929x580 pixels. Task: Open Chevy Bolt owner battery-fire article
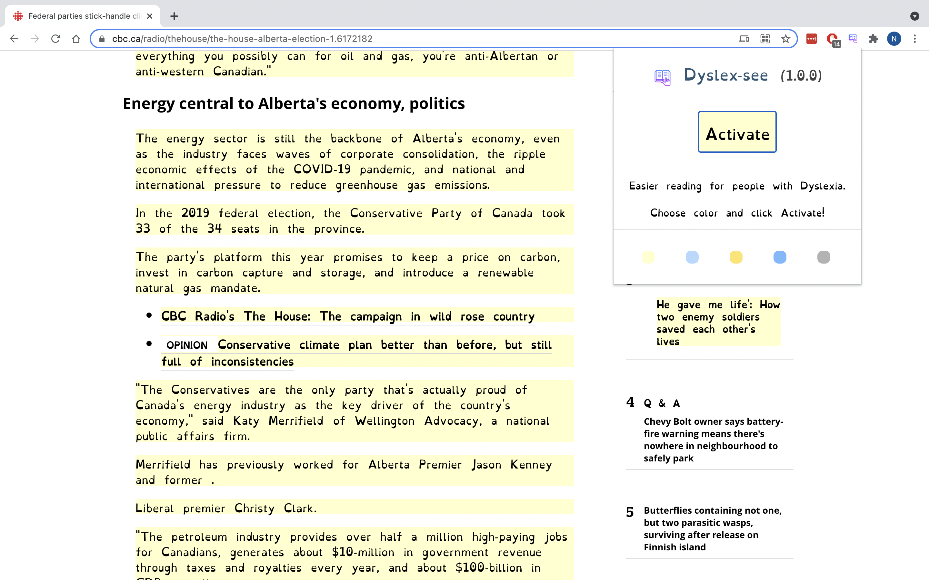[713, 440]
